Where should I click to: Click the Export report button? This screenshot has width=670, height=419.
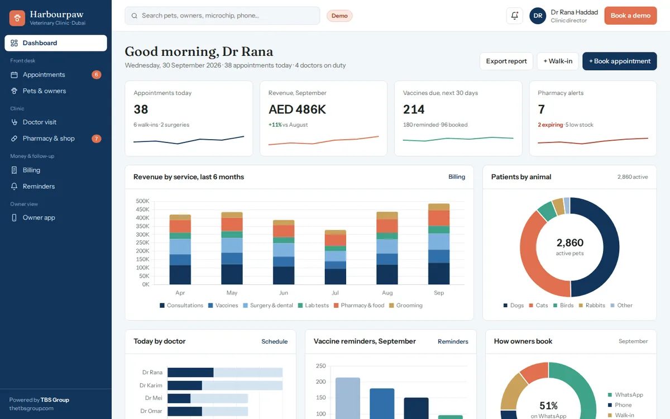pyautogui.click(x=506, y=61)
